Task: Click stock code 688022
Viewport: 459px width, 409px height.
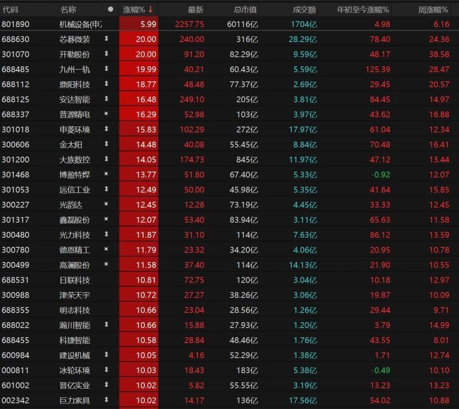Action: tap(15, 325)
